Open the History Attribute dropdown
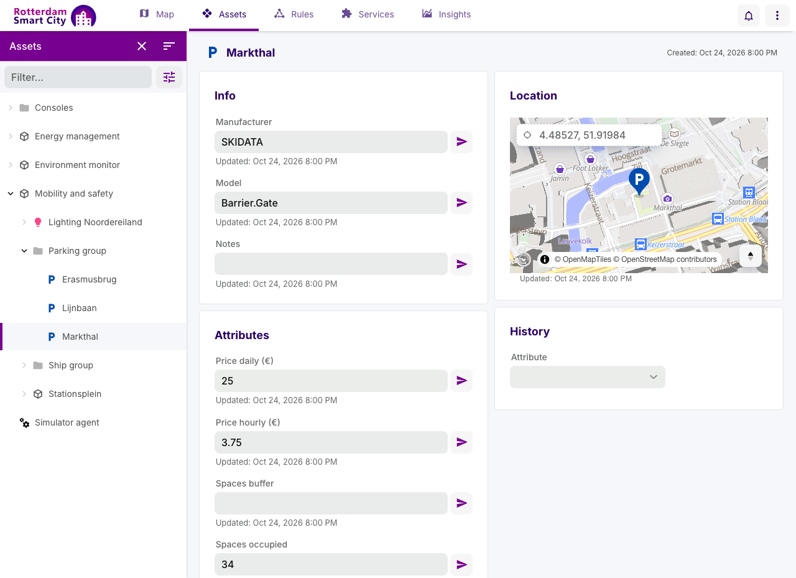This screenshot has width=796, height=578. click(588, 377)
